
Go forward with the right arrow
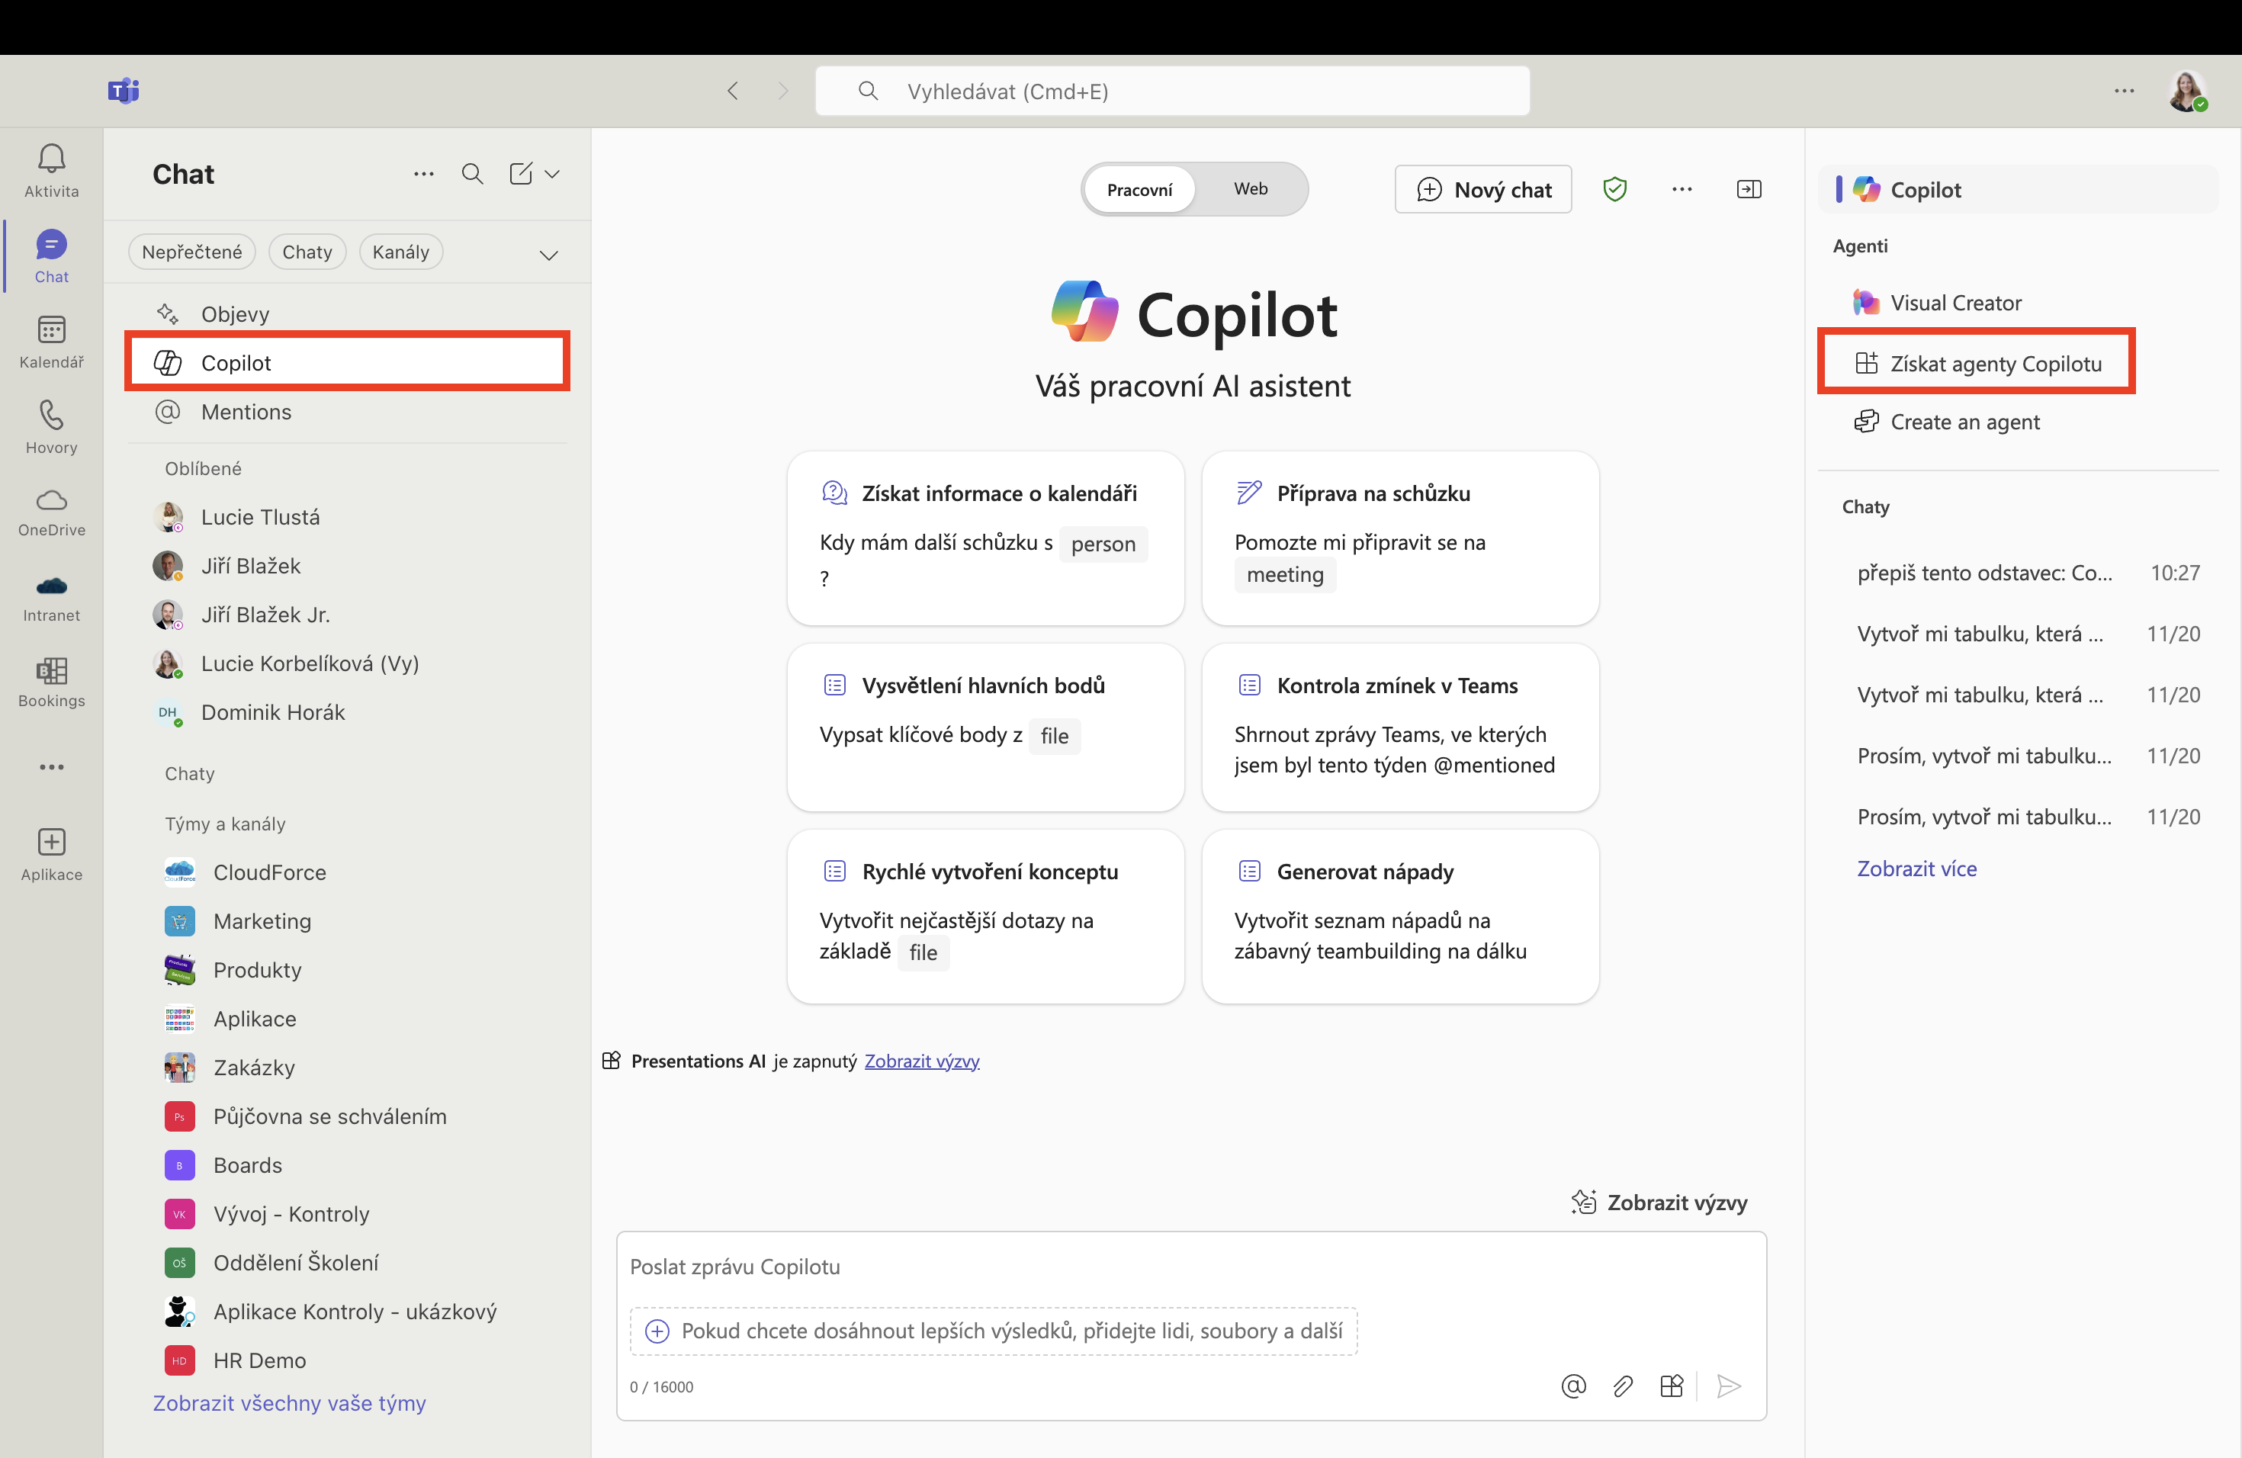pyautogui.click(x=783, y=91)
